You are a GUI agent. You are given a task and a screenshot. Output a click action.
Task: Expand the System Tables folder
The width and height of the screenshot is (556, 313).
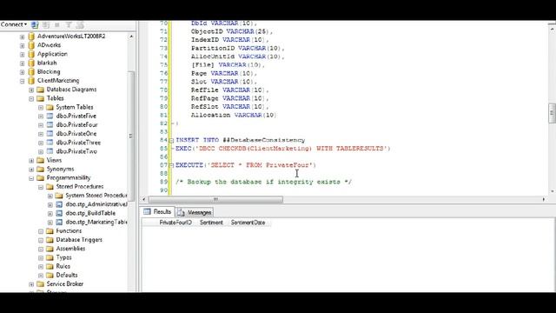click(x=41, y=108)
